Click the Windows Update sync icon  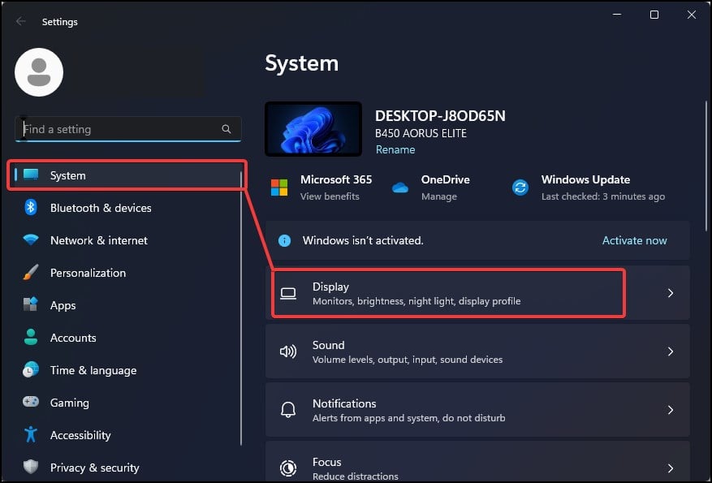[520, 188]
